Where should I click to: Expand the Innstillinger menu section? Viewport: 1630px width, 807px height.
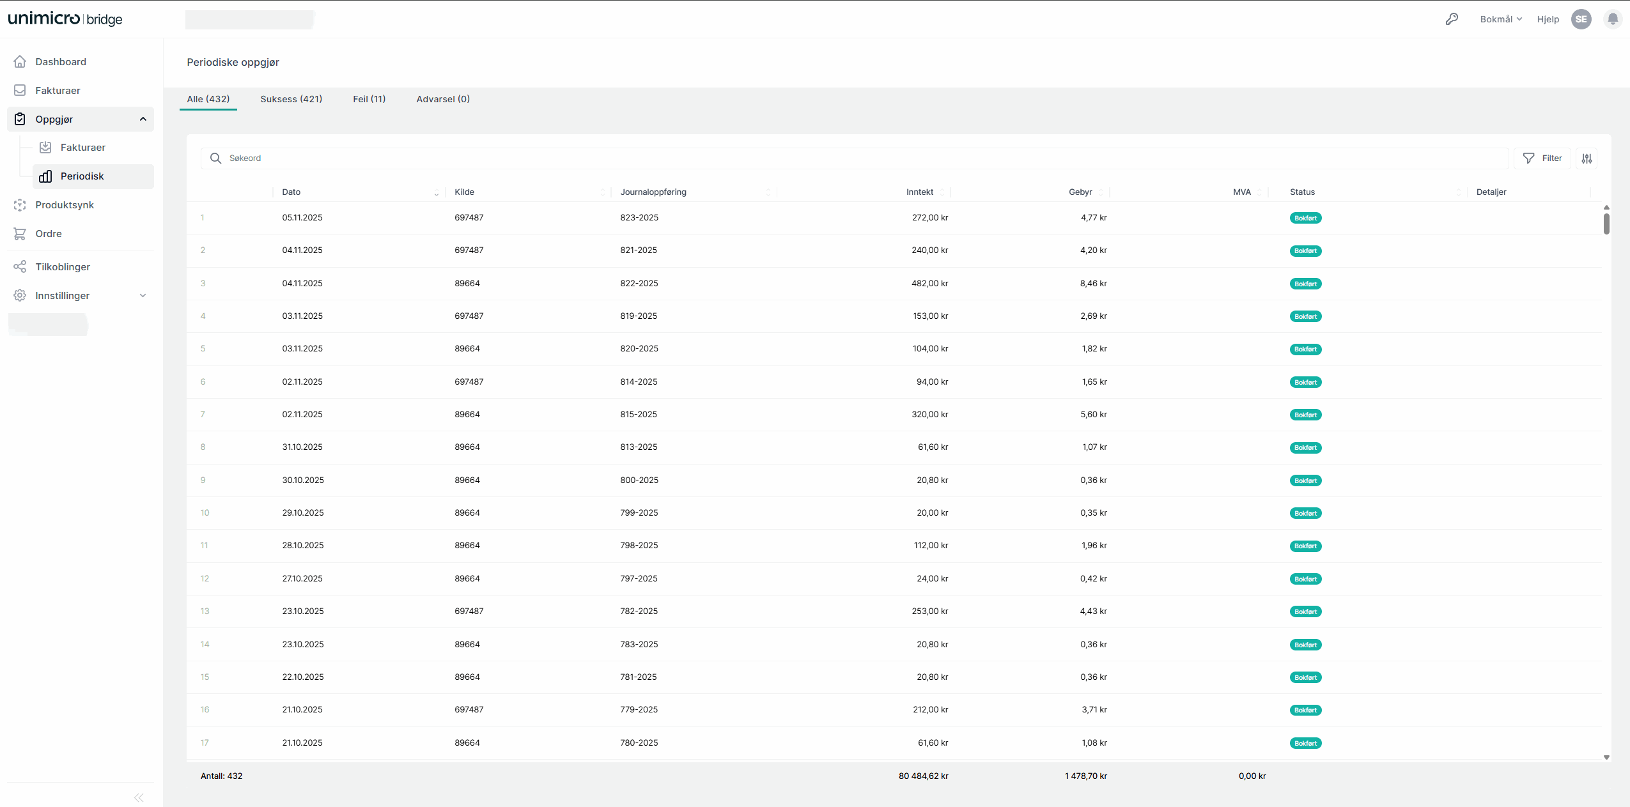point(143,295)
